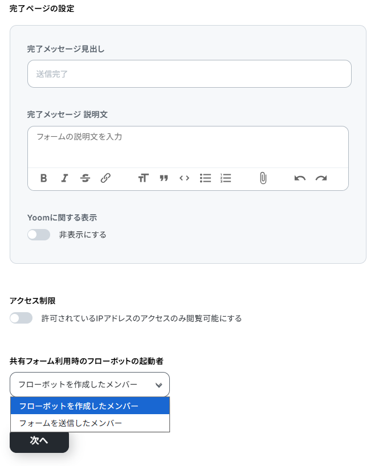The width and height of the screenshot is (387, 466).
Task: Undo the last edit in the editor
Action: 300,178
